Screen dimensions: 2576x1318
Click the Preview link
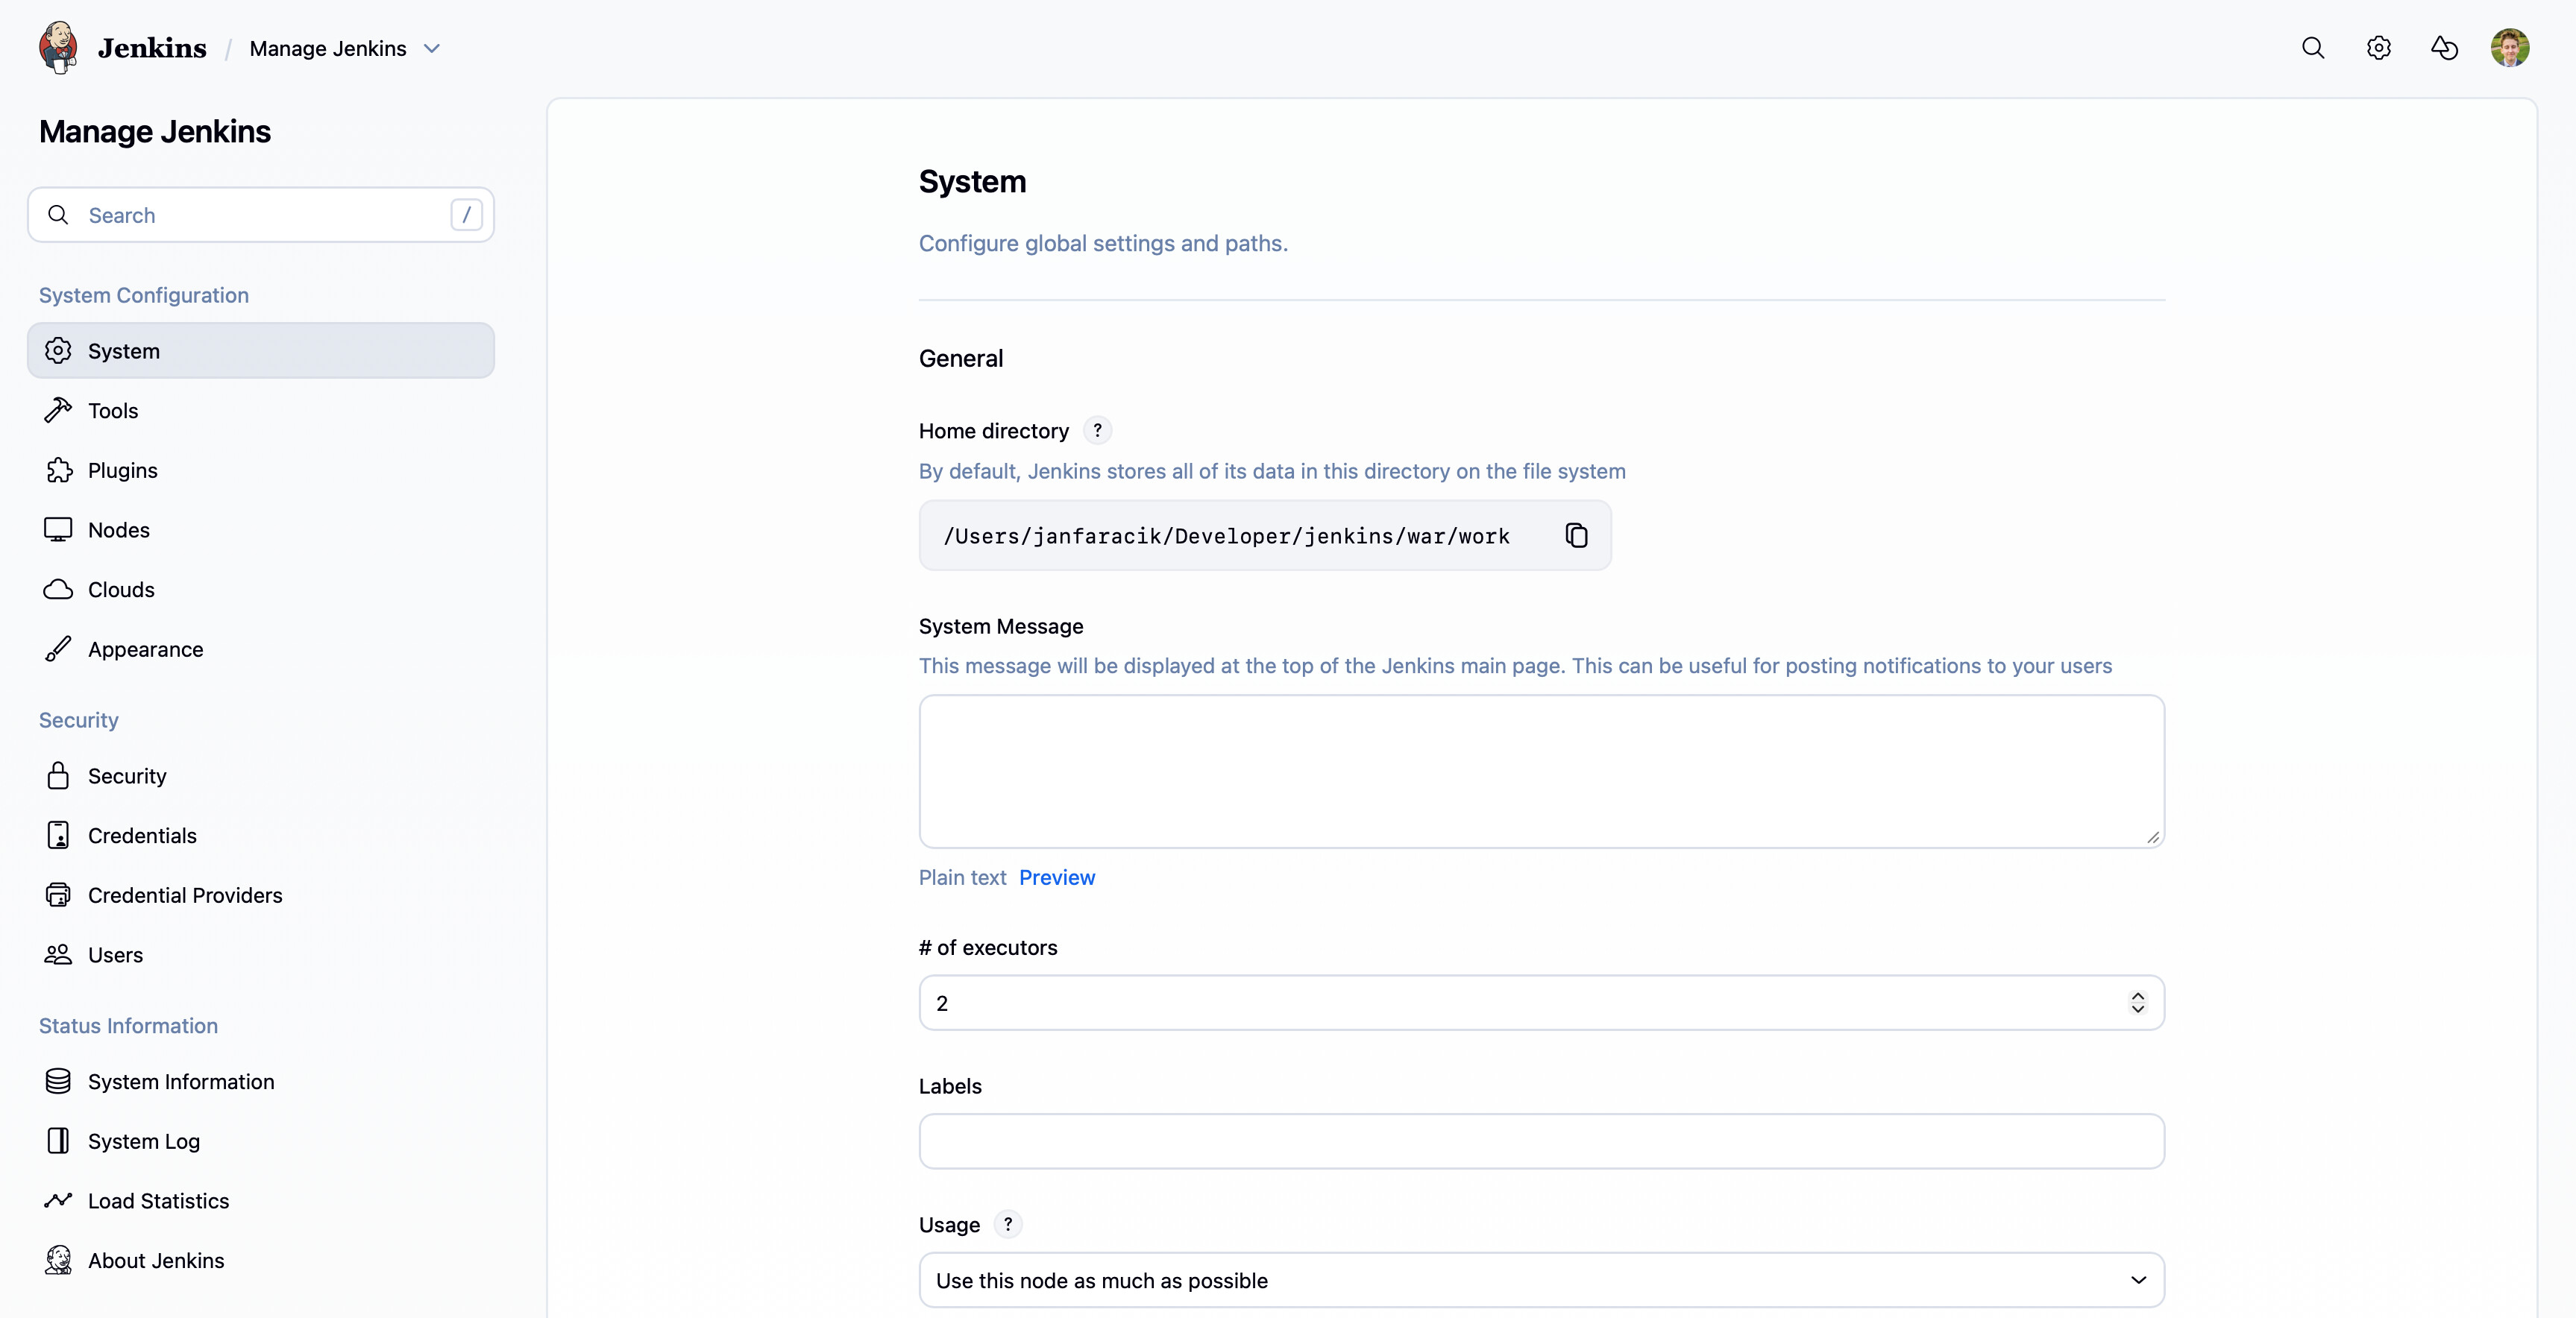point(1056,877)
